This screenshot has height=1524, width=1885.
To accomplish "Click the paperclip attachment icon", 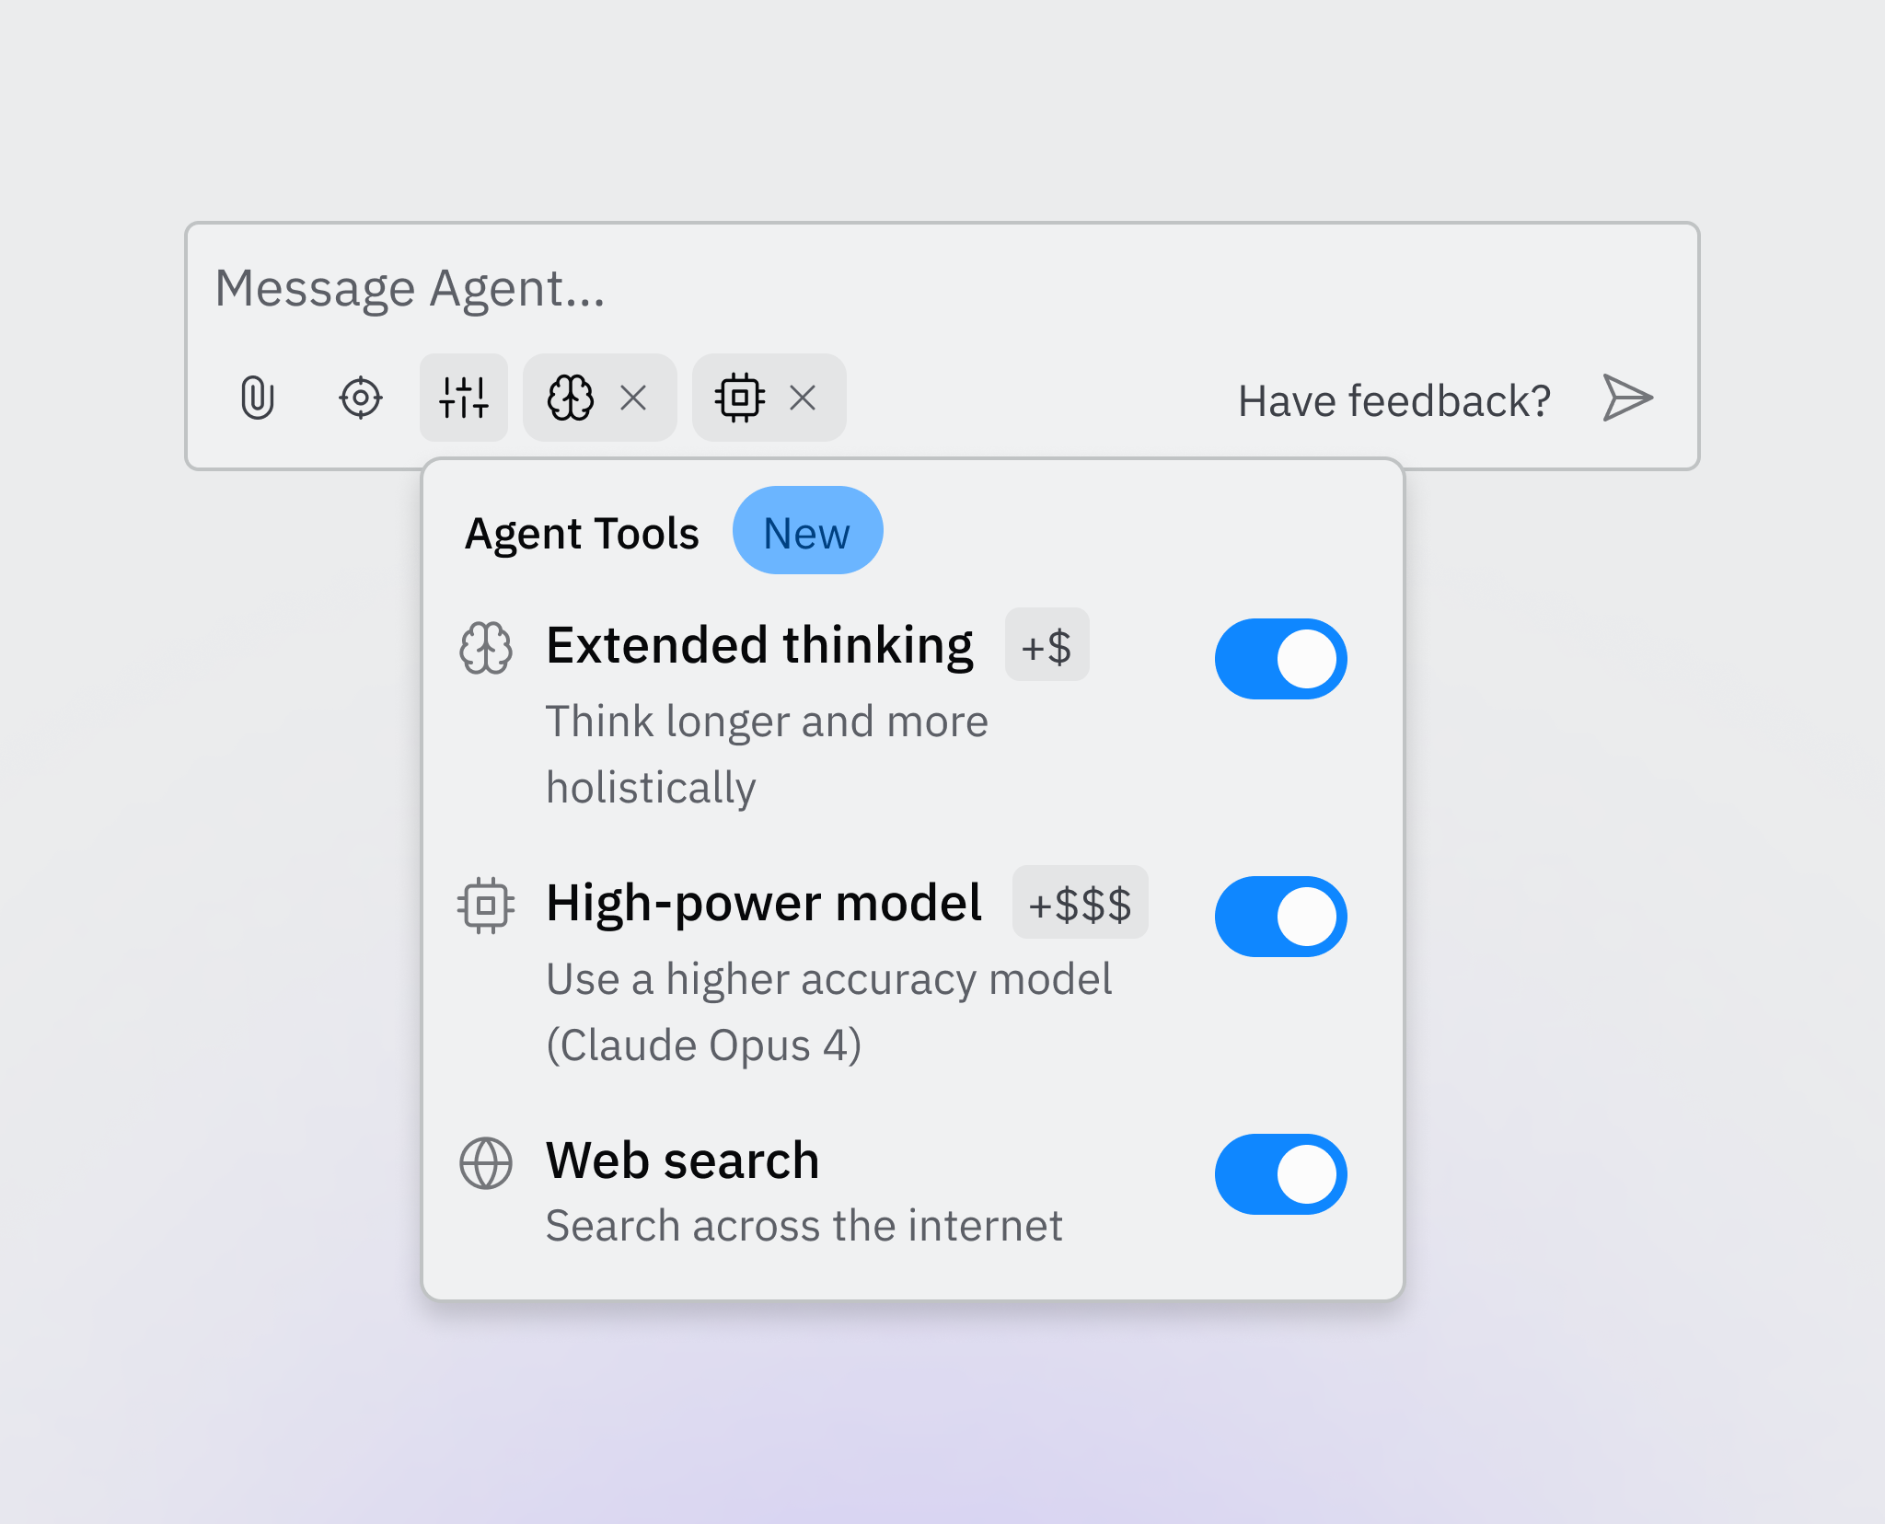I will pyautogui.click(x=258, y=398).
